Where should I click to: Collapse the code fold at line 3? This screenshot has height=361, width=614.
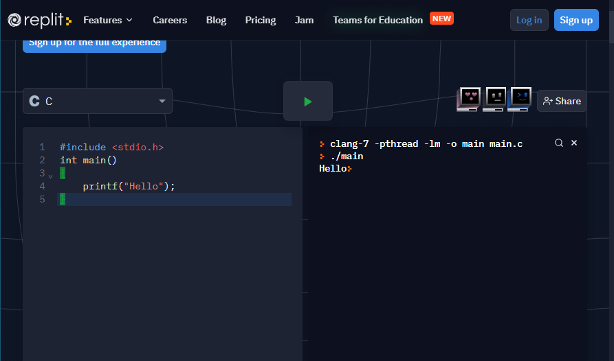50,176
